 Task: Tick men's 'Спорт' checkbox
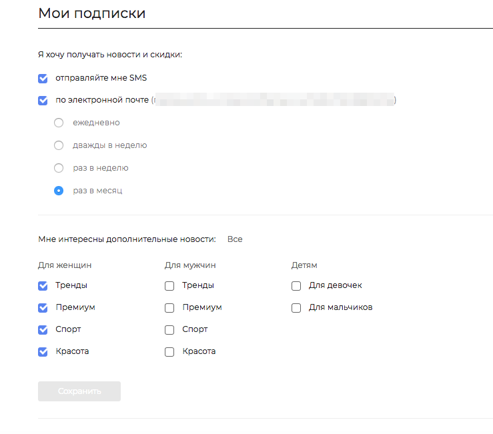pyautogui.click(x=169, y=329)
